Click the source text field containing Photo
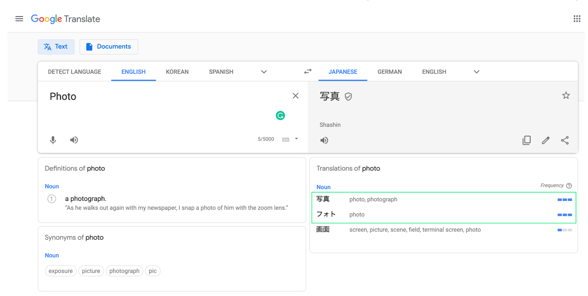Viewport: 588px width, 296px height. click(x=165, y=97)
